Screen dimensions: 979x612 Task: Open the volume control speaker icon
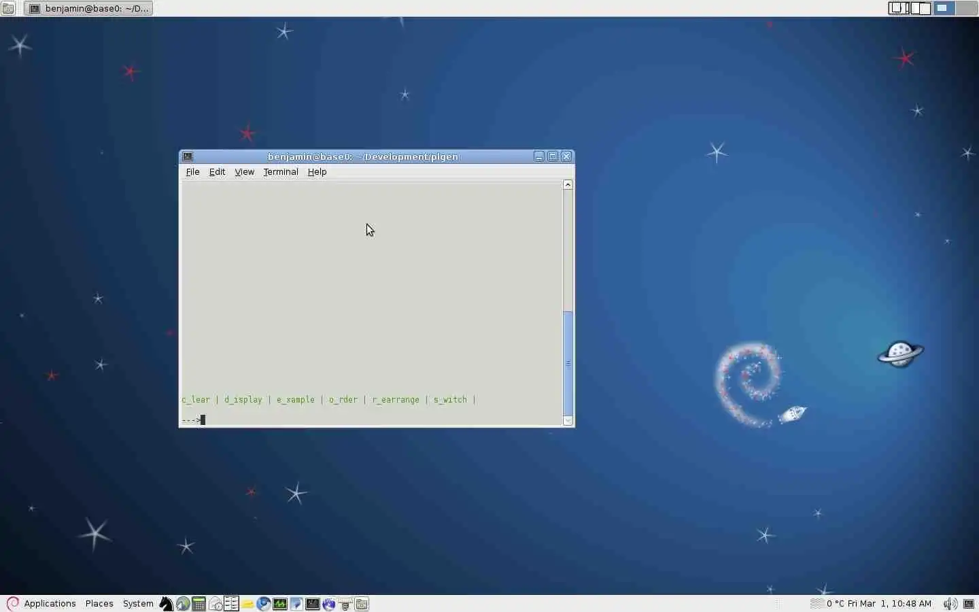[x=950, y=604]
